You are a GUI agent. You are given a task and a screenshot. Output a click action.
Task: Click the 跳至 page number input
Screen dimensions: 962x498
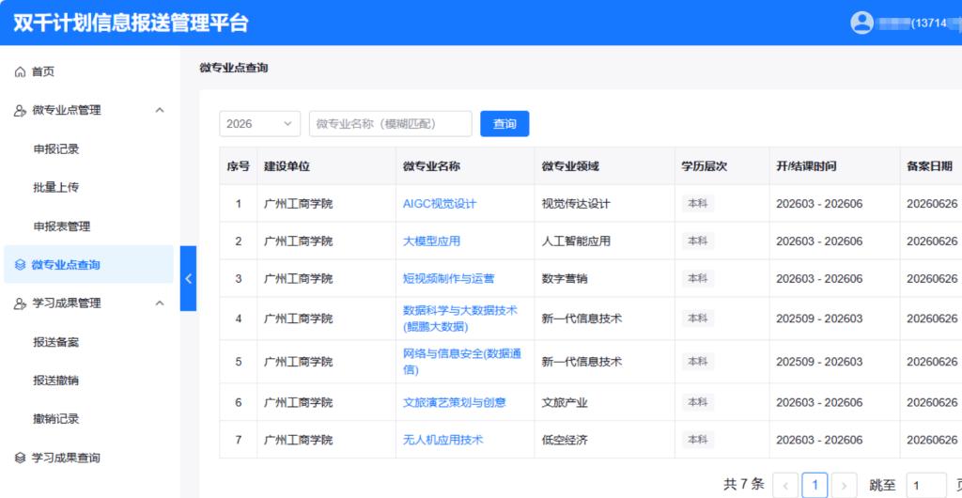pos(926,485)
